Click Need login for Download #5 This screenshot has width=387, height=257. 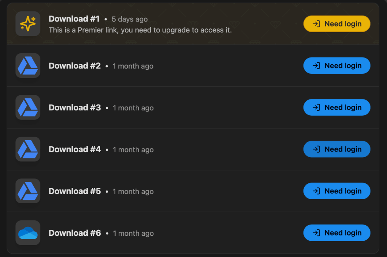pos(337,191)
